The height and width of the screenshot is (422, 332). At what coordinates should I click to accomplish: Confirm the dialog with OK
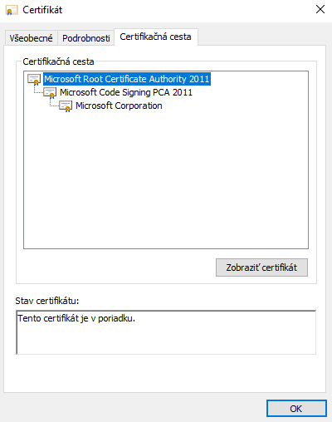click(296, 409)
